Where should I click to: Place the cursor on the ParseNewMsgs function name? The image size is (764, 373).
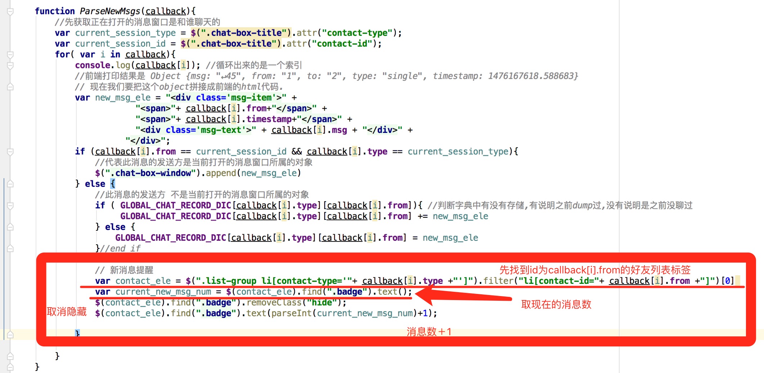click(x=110, y=11)
